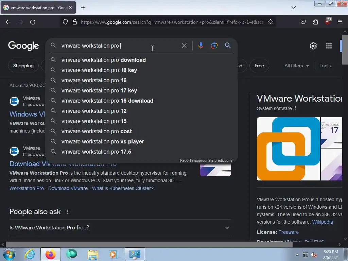Open a new tab with plus button
The height and width of the screenshot is (261, 348).
tap(83, 8)
